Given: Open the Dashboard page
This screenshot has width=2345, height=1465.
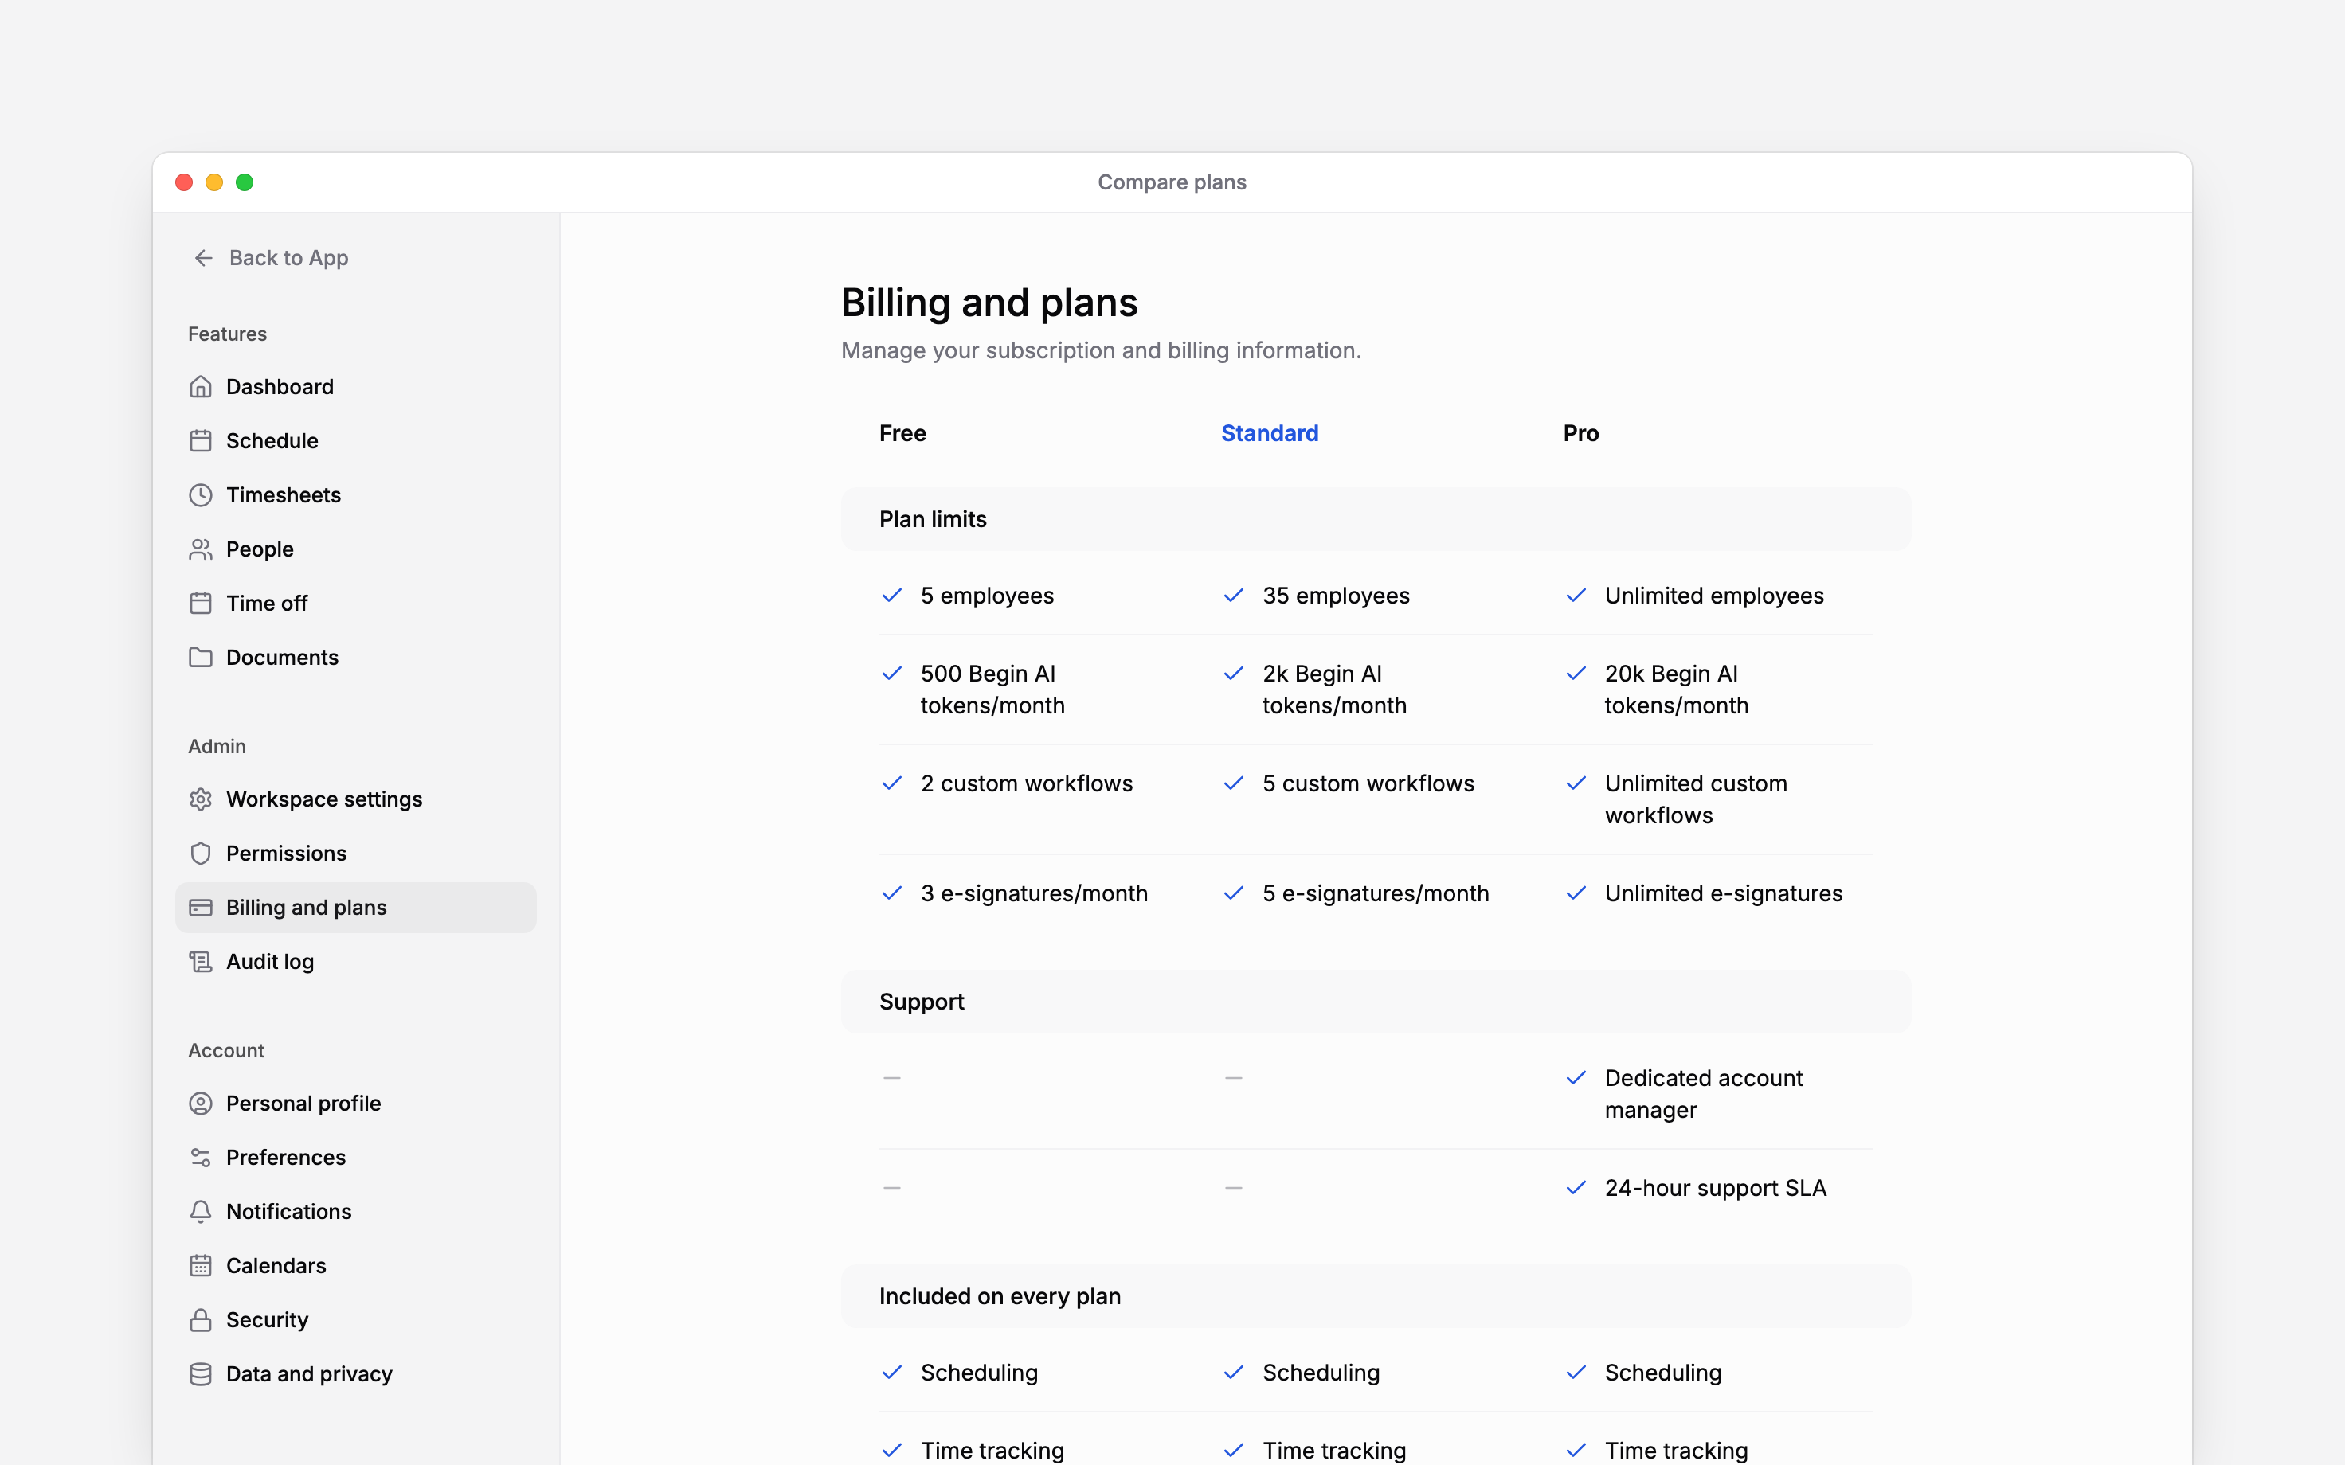Looking at the screenshot, I should point(355,387).
